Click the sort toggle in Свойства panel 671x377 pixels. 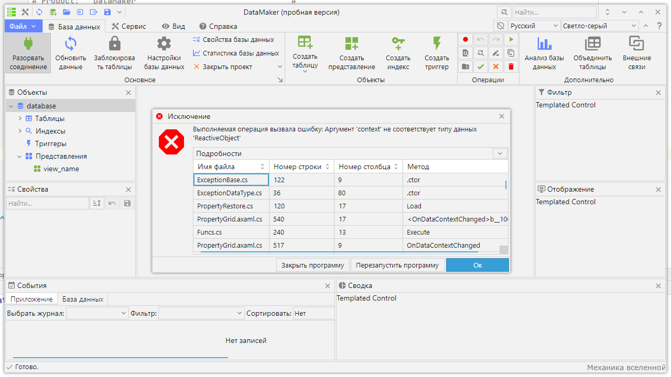pos(96,203)
